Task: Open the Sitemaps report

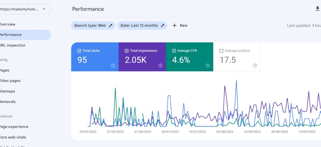Action: tap(7, 91)
